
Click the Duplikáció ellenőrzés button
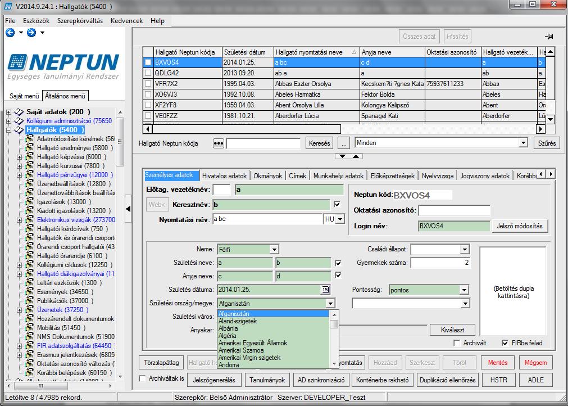tap(447, 380)
